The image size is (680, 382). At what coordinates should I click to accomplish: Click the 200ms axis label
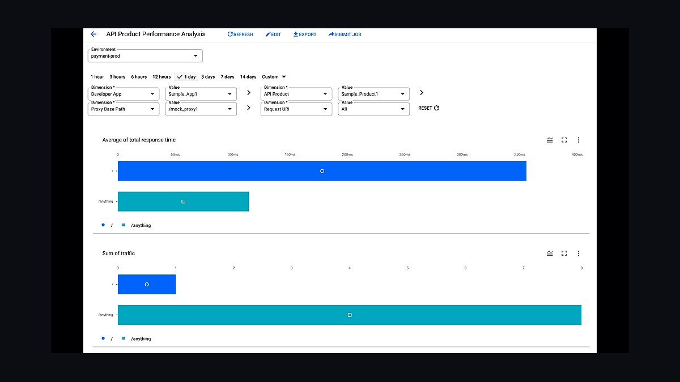[x=347, y=154]
